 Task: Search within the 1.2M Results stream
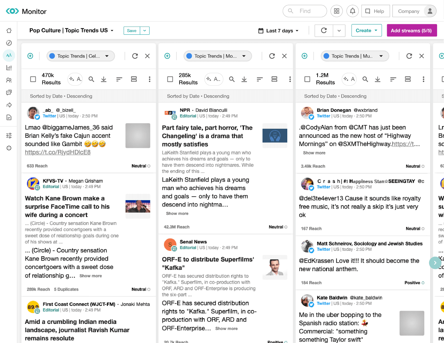click(365, 79)
